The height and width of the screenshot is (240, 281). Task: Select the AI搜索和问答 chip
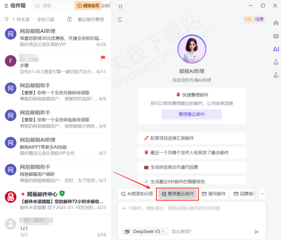(136, 194)
